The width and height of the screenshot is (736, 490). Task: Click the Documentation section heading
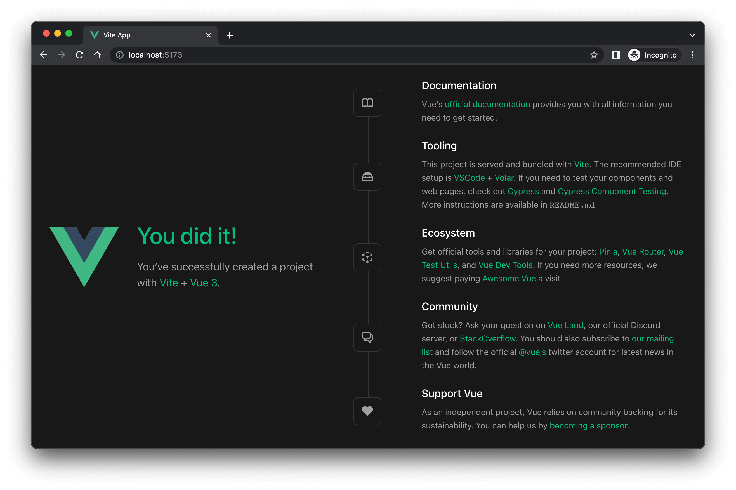459,86
